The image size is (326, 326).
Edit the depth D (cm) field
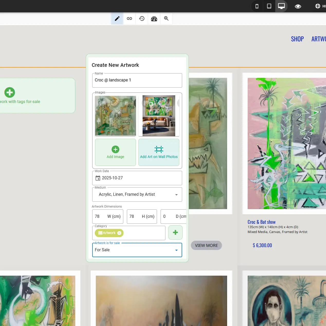[x=174, y=217]
